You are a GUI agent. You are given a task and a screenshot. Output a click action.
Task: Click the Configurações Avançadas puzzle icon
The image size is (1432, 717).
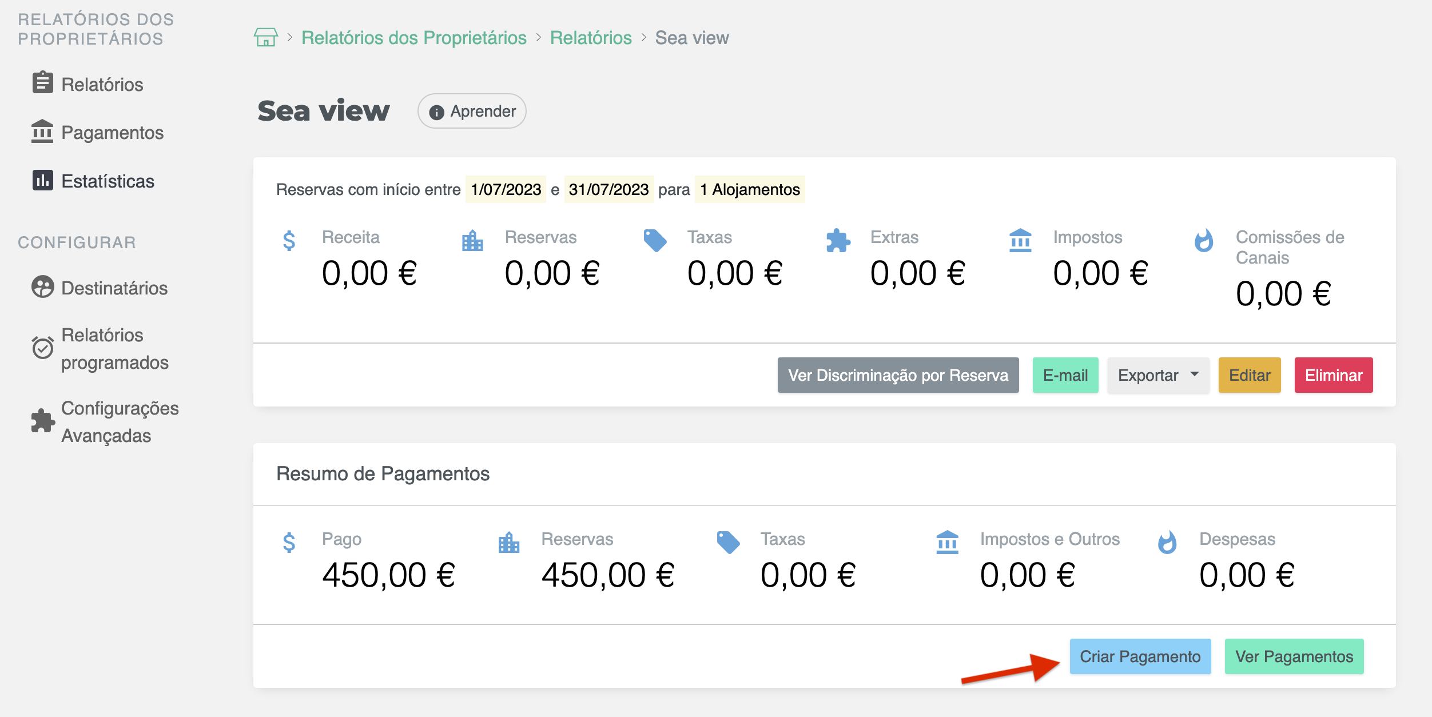[x=42, y=421]
